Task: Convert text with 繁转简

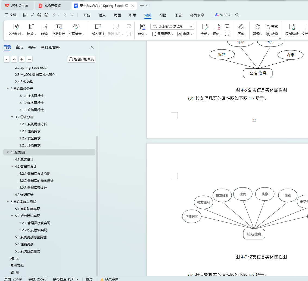Action: [272, 34]
